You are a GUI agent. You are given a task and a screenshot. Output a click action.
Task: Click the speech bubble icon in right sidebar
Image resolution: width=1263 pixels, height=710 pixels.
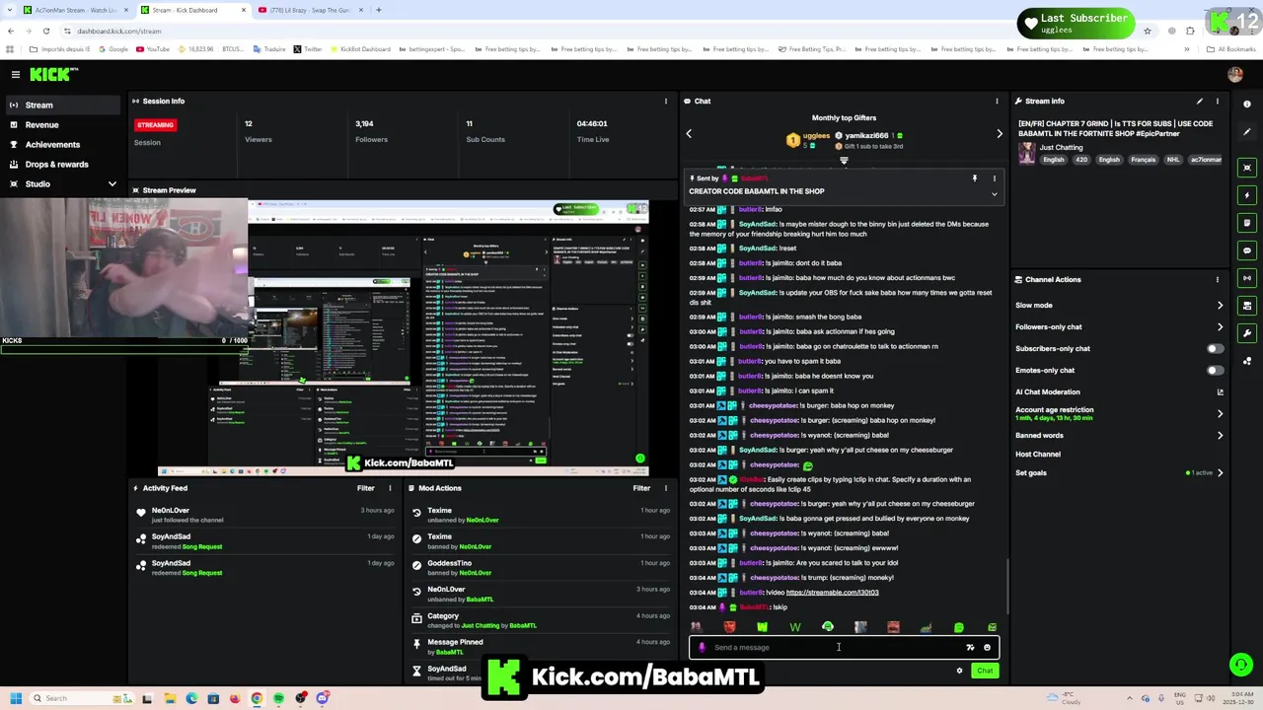1247,250
